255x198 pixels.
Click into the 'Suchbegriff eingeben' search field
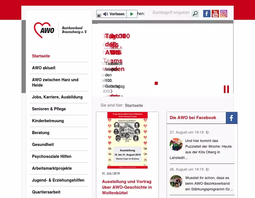pos(171,13)
